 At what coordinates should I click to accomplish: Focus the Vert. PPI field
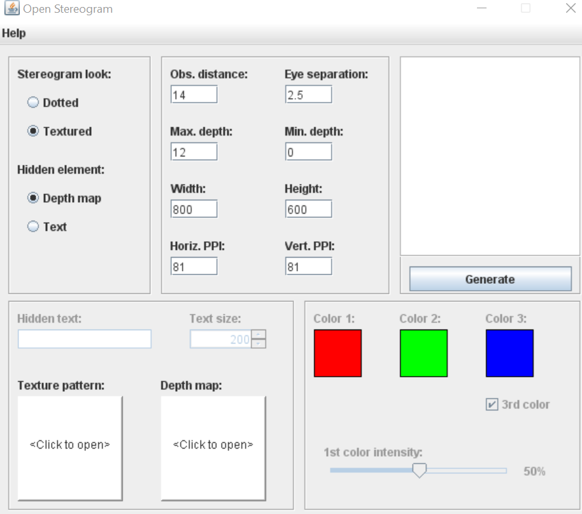point(308,267)
